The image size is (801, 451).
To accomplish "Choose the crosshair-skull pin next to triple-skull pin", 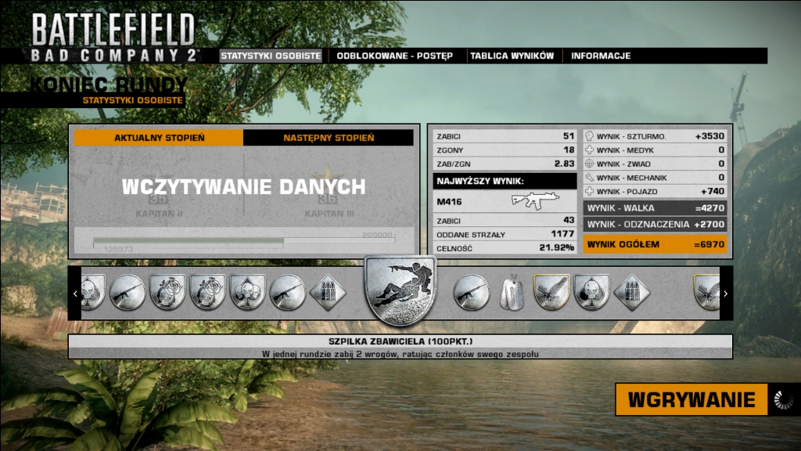I will [207, 292].
